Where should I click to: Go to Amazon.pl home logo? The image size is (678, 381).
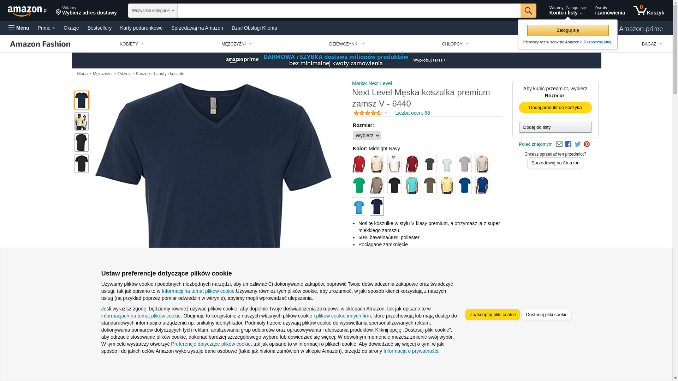point(28,11)
